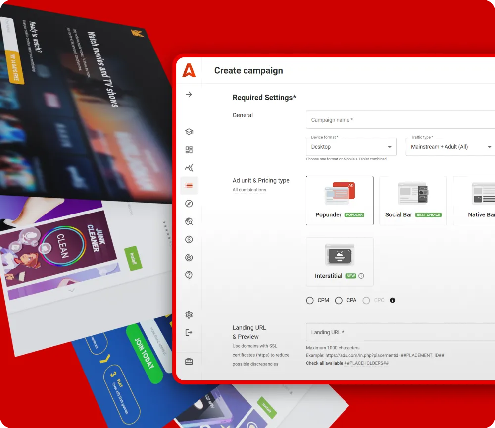Open the graduation cap academy icon
This screenshot has width=495, height=428.
pos(189,132)
